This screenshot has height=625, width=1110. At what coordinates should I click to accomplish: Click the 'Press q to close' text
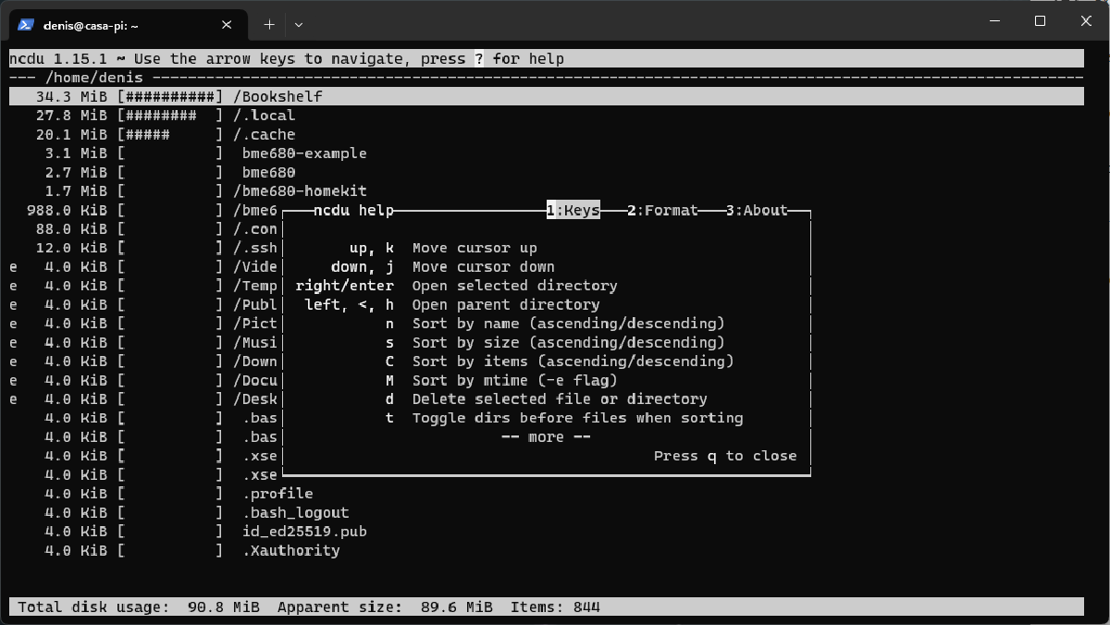point(725,456)
